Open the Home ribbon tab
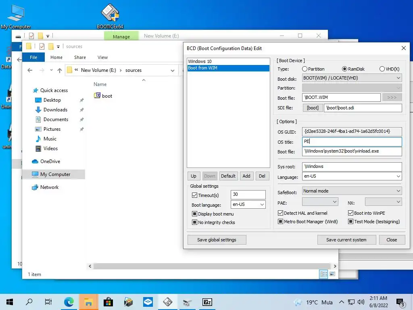Image resolution: width=413 pixels, height=310 pixels. pos(56,57)
